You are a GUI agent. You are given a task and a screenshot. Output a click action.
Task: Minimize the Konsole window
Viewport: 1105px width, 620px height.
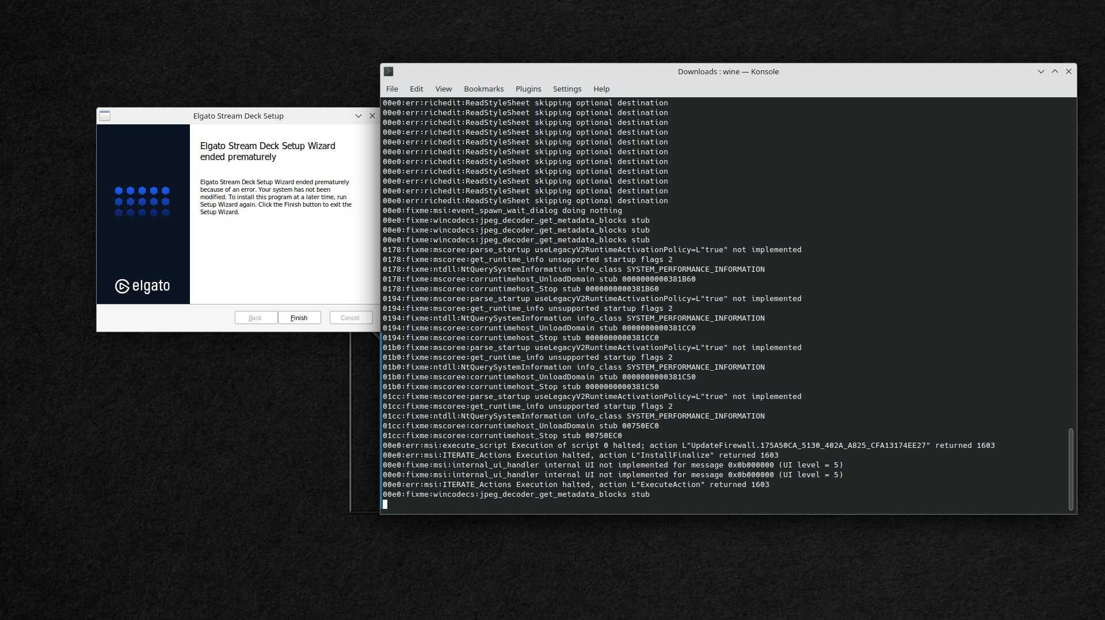tap(1041, 71)
